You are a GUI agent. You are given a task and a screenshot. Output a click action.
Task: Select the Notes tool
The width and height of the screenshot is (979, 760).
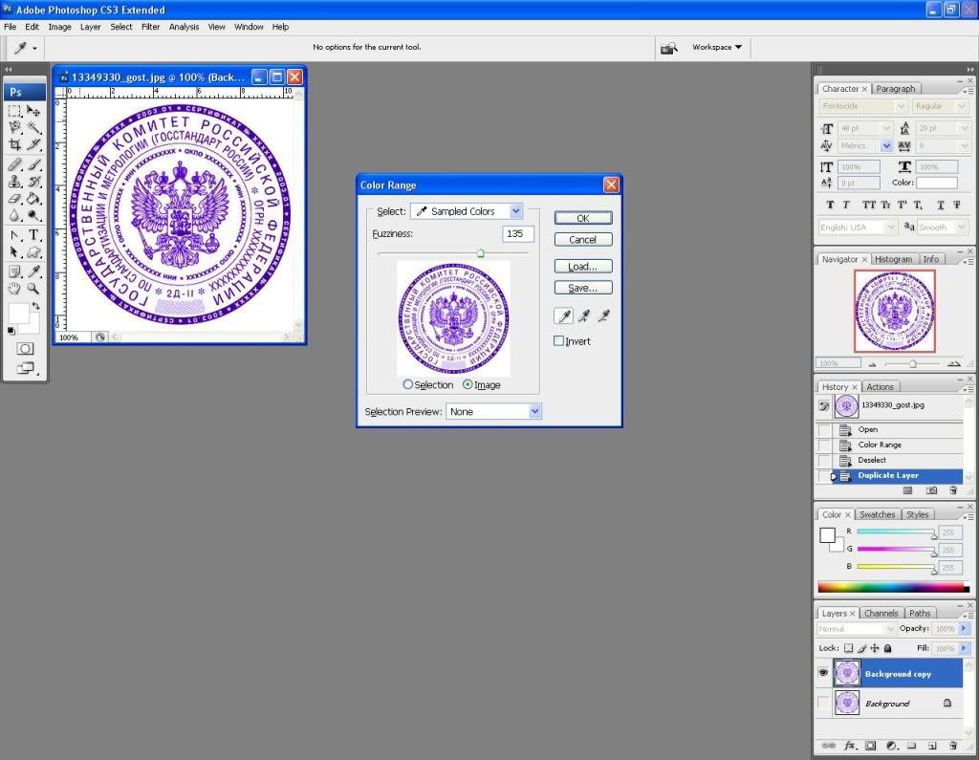[14, 271]
